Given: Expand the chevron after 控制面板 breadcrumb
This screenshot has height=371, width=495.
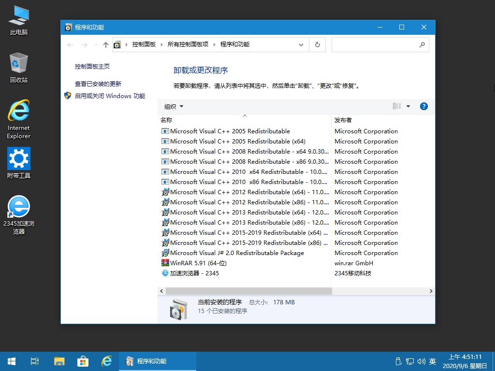Looking at the screenshot, I should (x=161, y=44).
